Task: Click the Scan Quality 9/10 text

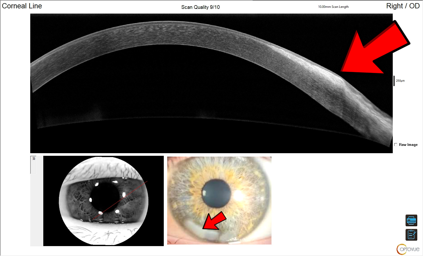Action: (x=201, y=7)
